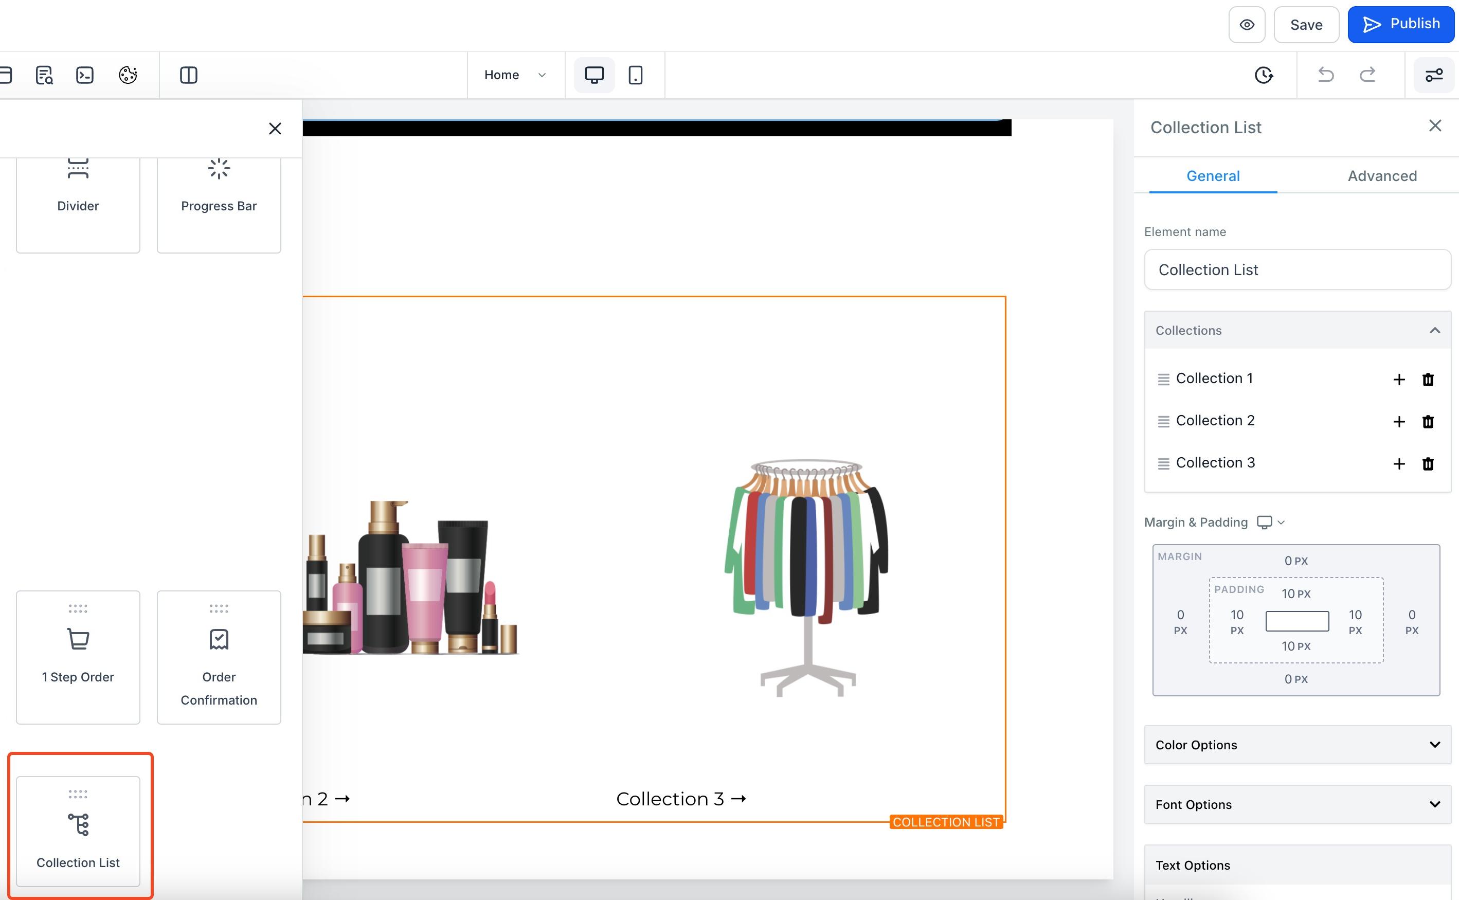Click the undo arrow

(x=1326, y=75)
